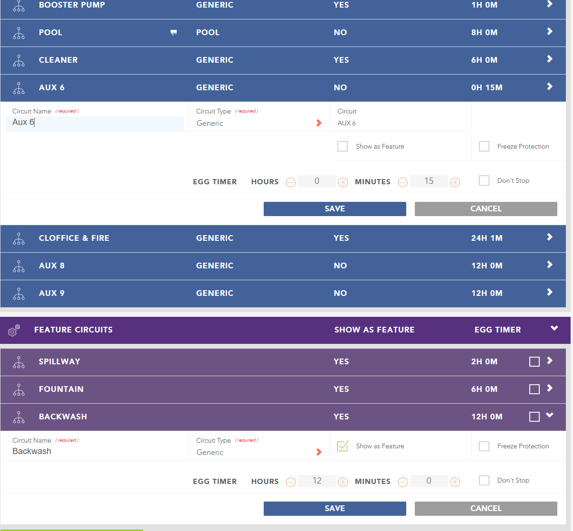Image resolution: width=573 pixels, height=531 pixels.
Task: Click the circuit icon beside Aux 8
Action: (x=19, y=266)
